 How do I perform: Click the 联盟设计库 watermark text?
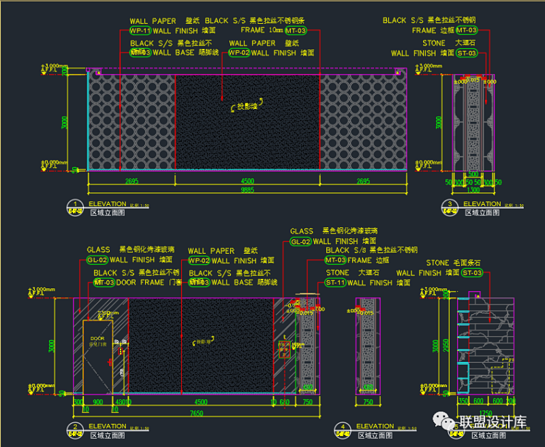(493, 423)
